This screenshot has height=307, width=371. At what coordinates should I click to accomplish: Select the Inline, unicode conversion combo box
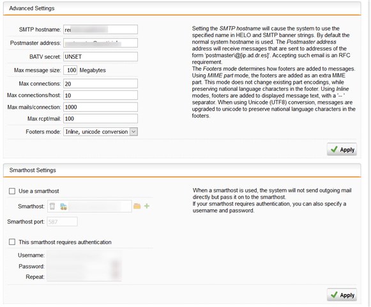pyautogui.click(x=100, y=132)
